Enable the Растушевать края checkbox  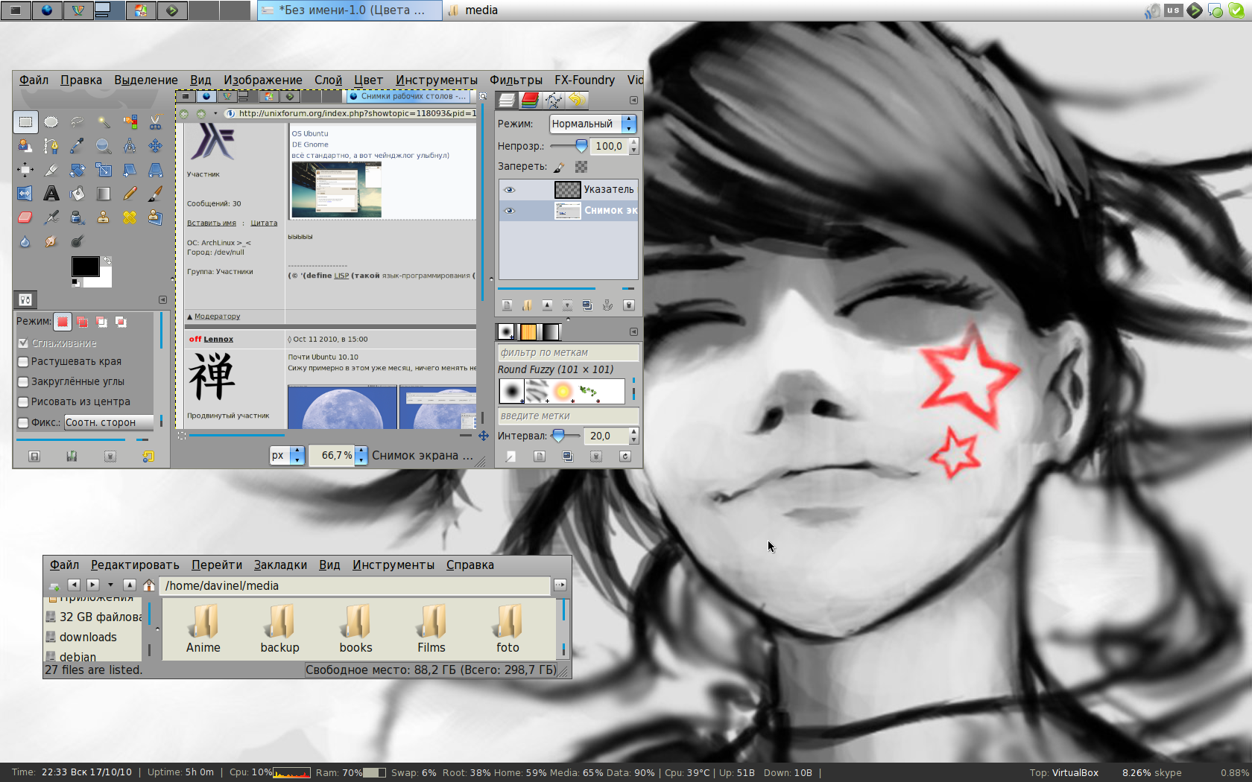23,362
